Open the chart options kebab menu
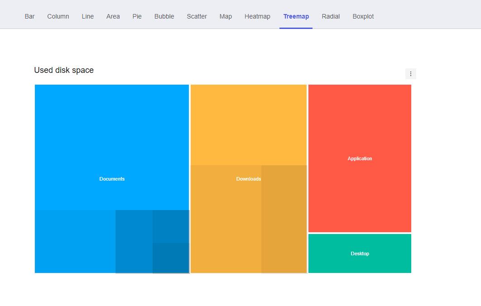Image resolution: width=481 pixels, height=306 pixels. (x=410, y=74)
